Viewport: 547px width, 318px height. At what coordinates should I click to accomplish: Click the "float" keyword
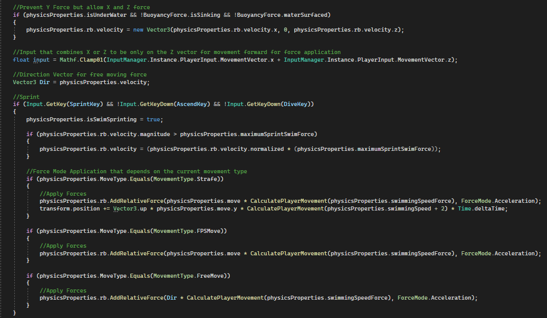click(x=21, y=60)
